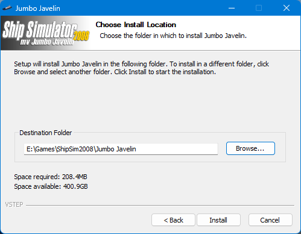Click the Destination Folder group label
Viewport: 301px width, 234px height.
46,133
